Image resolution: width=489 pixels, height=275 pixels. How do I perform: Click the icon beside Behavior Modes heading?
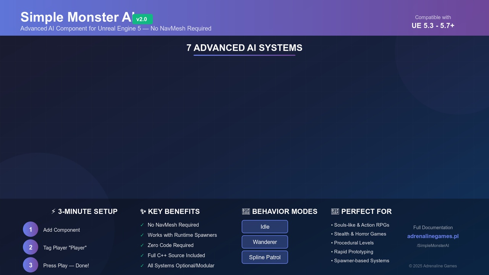pyautogui.click(x=246, y=211)
